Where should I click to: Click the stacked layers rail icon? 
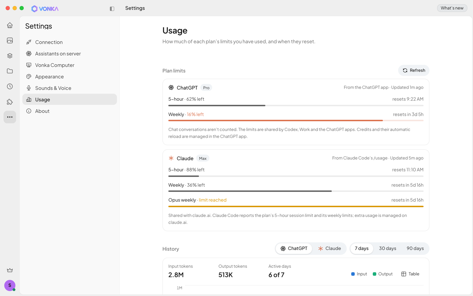[x=10, y=56]
